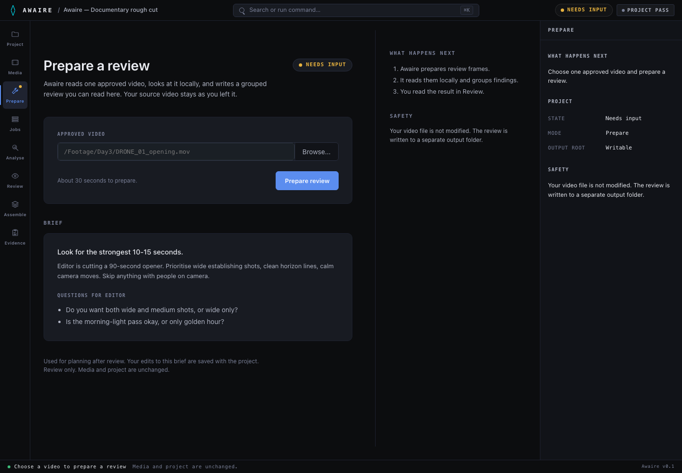Click the OUTPUT ROOT value 'Writable'
The width and height of the screenshot is (682, 473).
point(619,148)
